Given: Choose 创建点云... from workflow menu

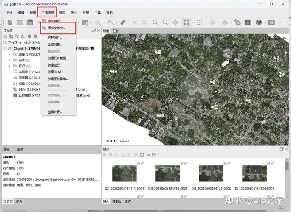Looking at the screenshot, I should (x=58, y=65).
